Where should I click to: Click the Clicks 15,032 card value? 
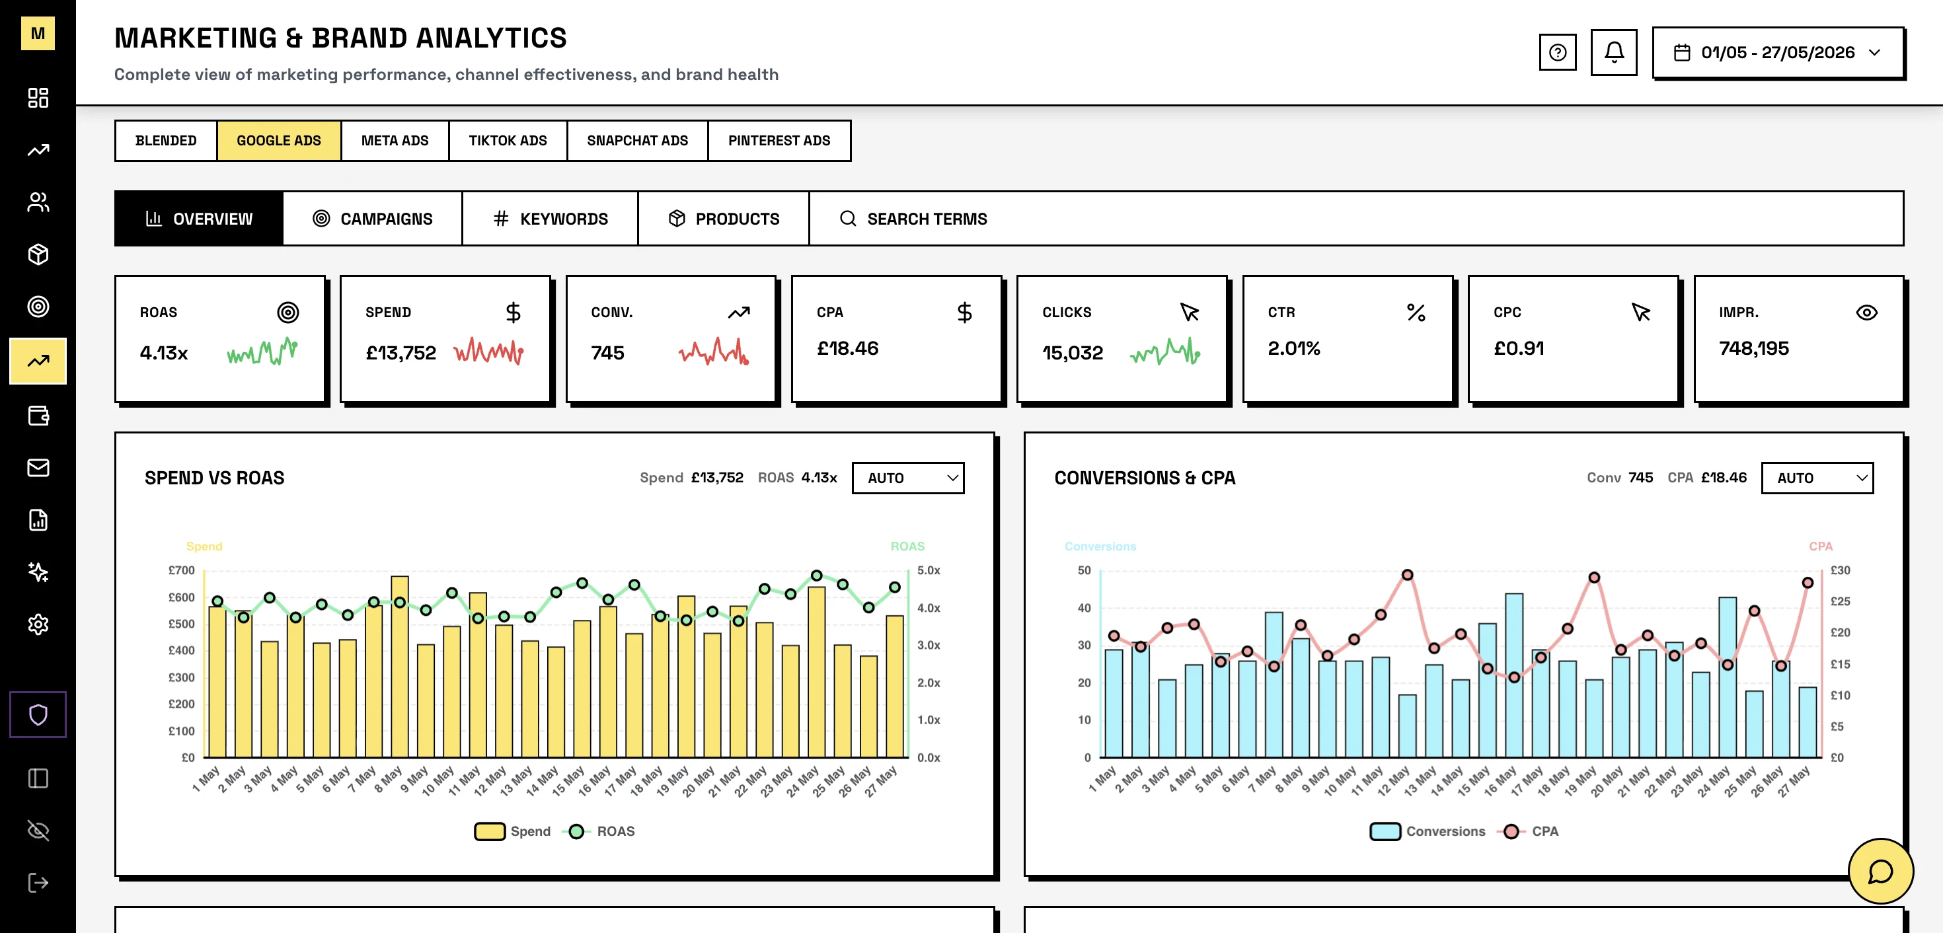1072,352
